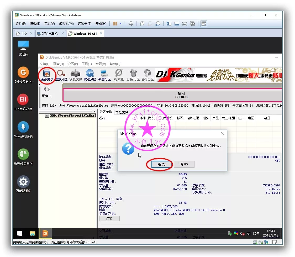Click the 删除分区 delete partition icon

133,75
